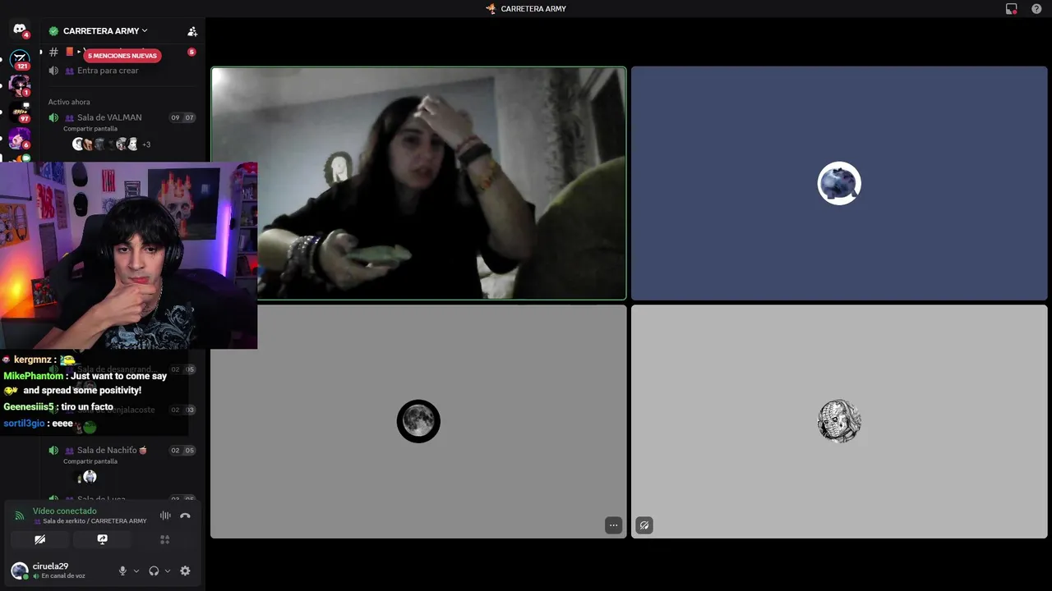Open the server showing 6 notifications
1052x591 pixels.
[x=20, y=138]
